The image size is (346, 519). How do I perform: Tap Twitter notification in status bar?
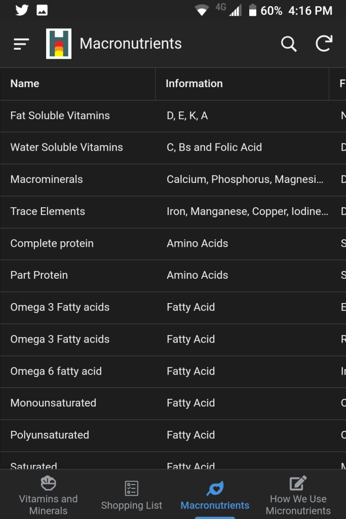coord(22,10)
